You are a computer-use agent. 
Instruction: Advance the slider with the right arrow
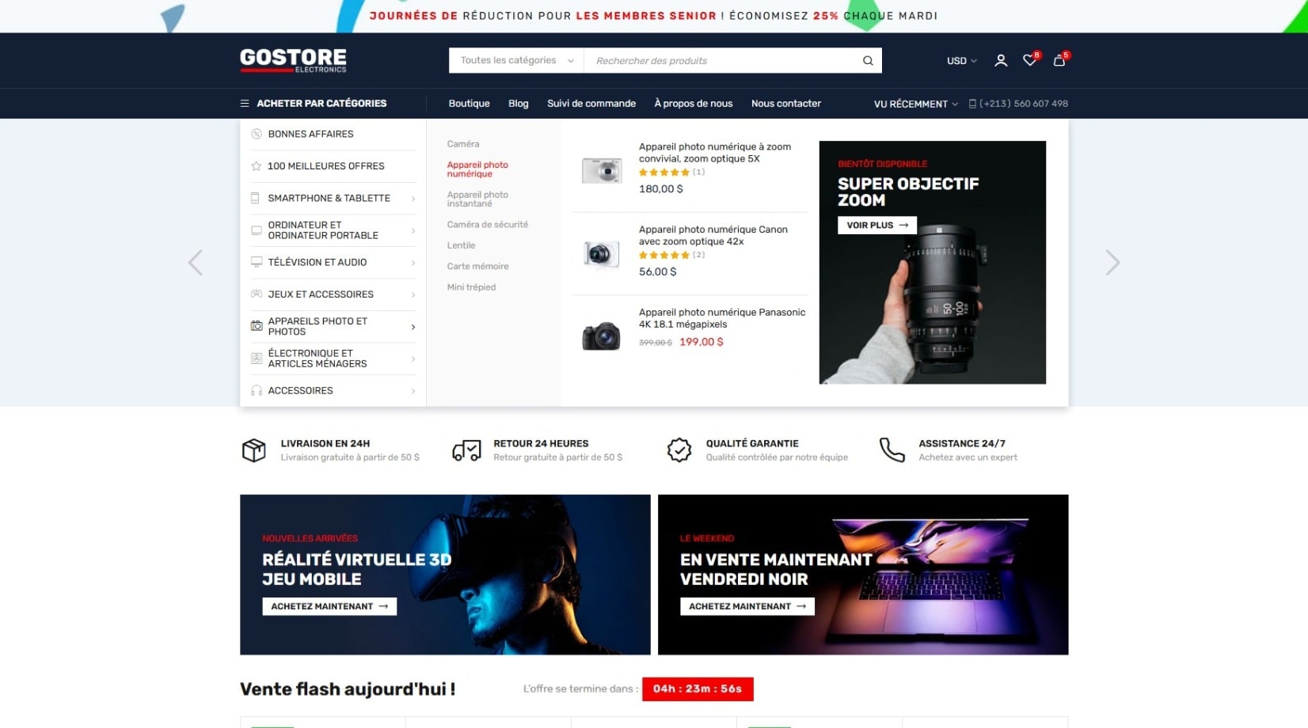click(x=1112, y=262)
